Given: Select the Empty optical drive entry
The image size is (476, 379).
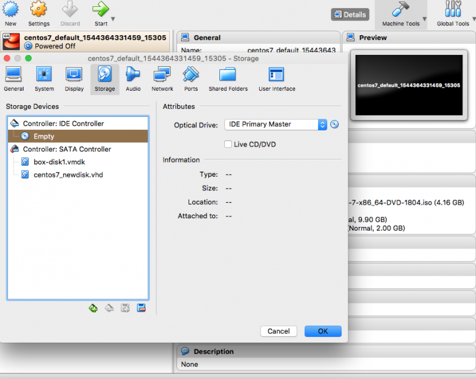Looking at the screenshot, I should [43, 136].
